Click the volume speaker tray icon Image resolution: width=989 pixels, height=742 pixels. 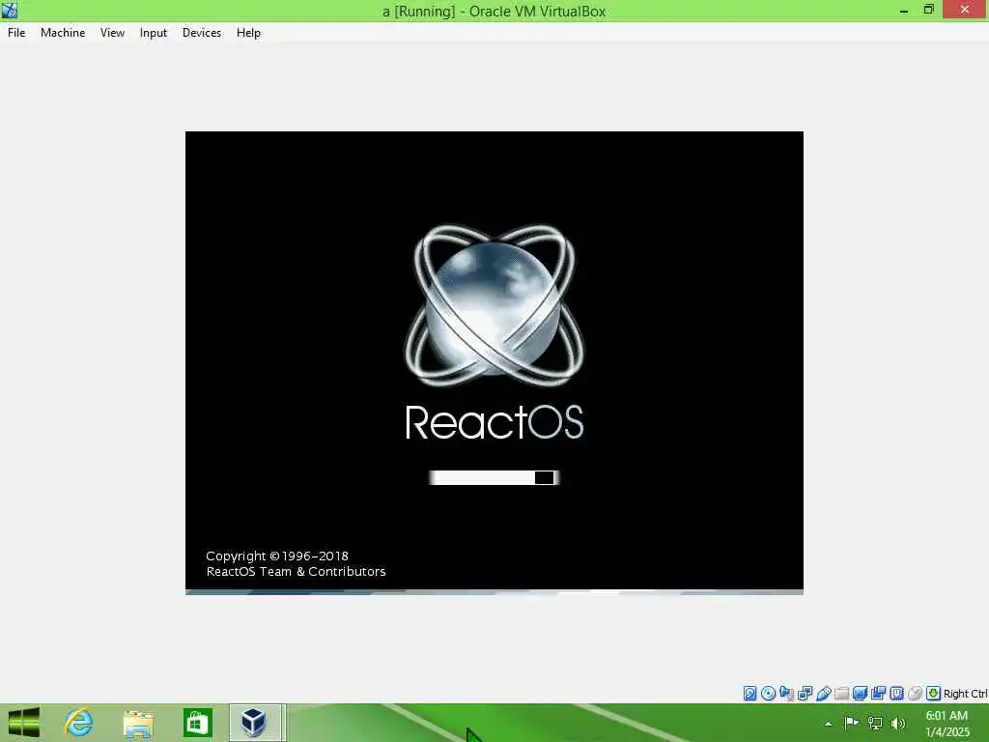point(898,723)
